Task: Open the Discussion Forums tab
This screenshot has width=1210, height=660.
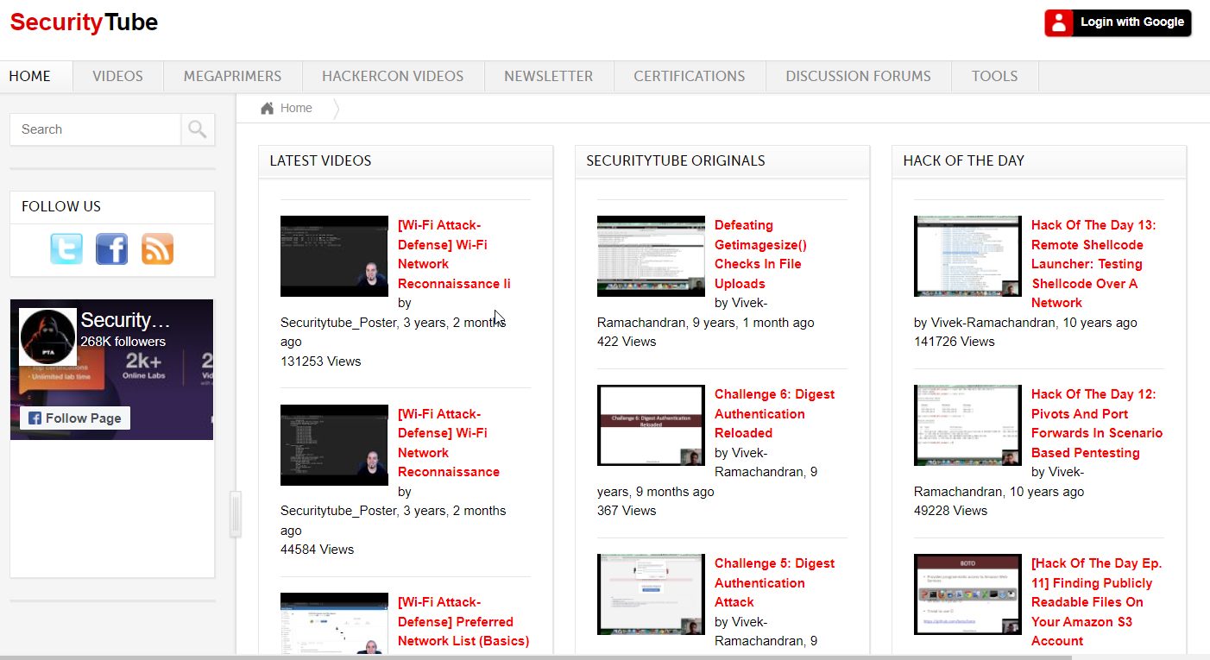Action: [x=858, y=76]
